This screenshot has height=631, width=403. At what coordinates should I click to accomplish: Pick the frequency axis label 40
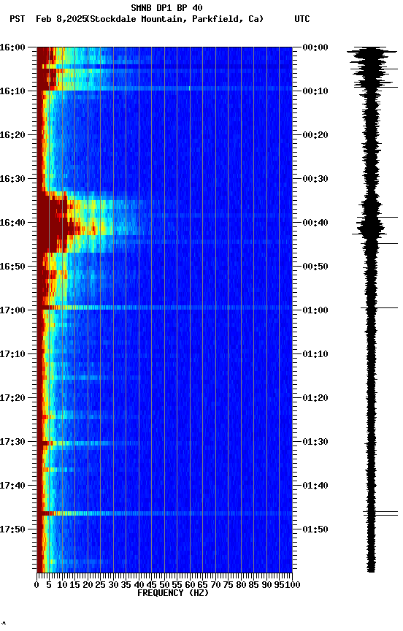(139, 585)
